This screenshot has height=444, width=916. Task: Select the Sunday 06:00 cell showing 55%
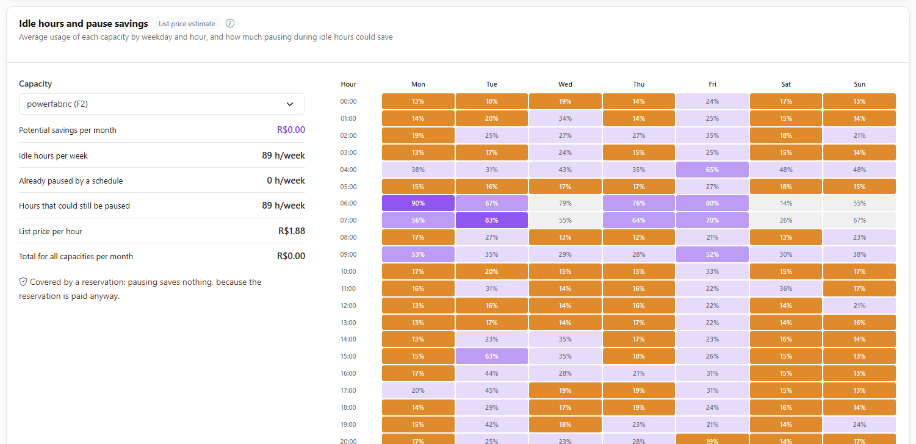(859, 203)
